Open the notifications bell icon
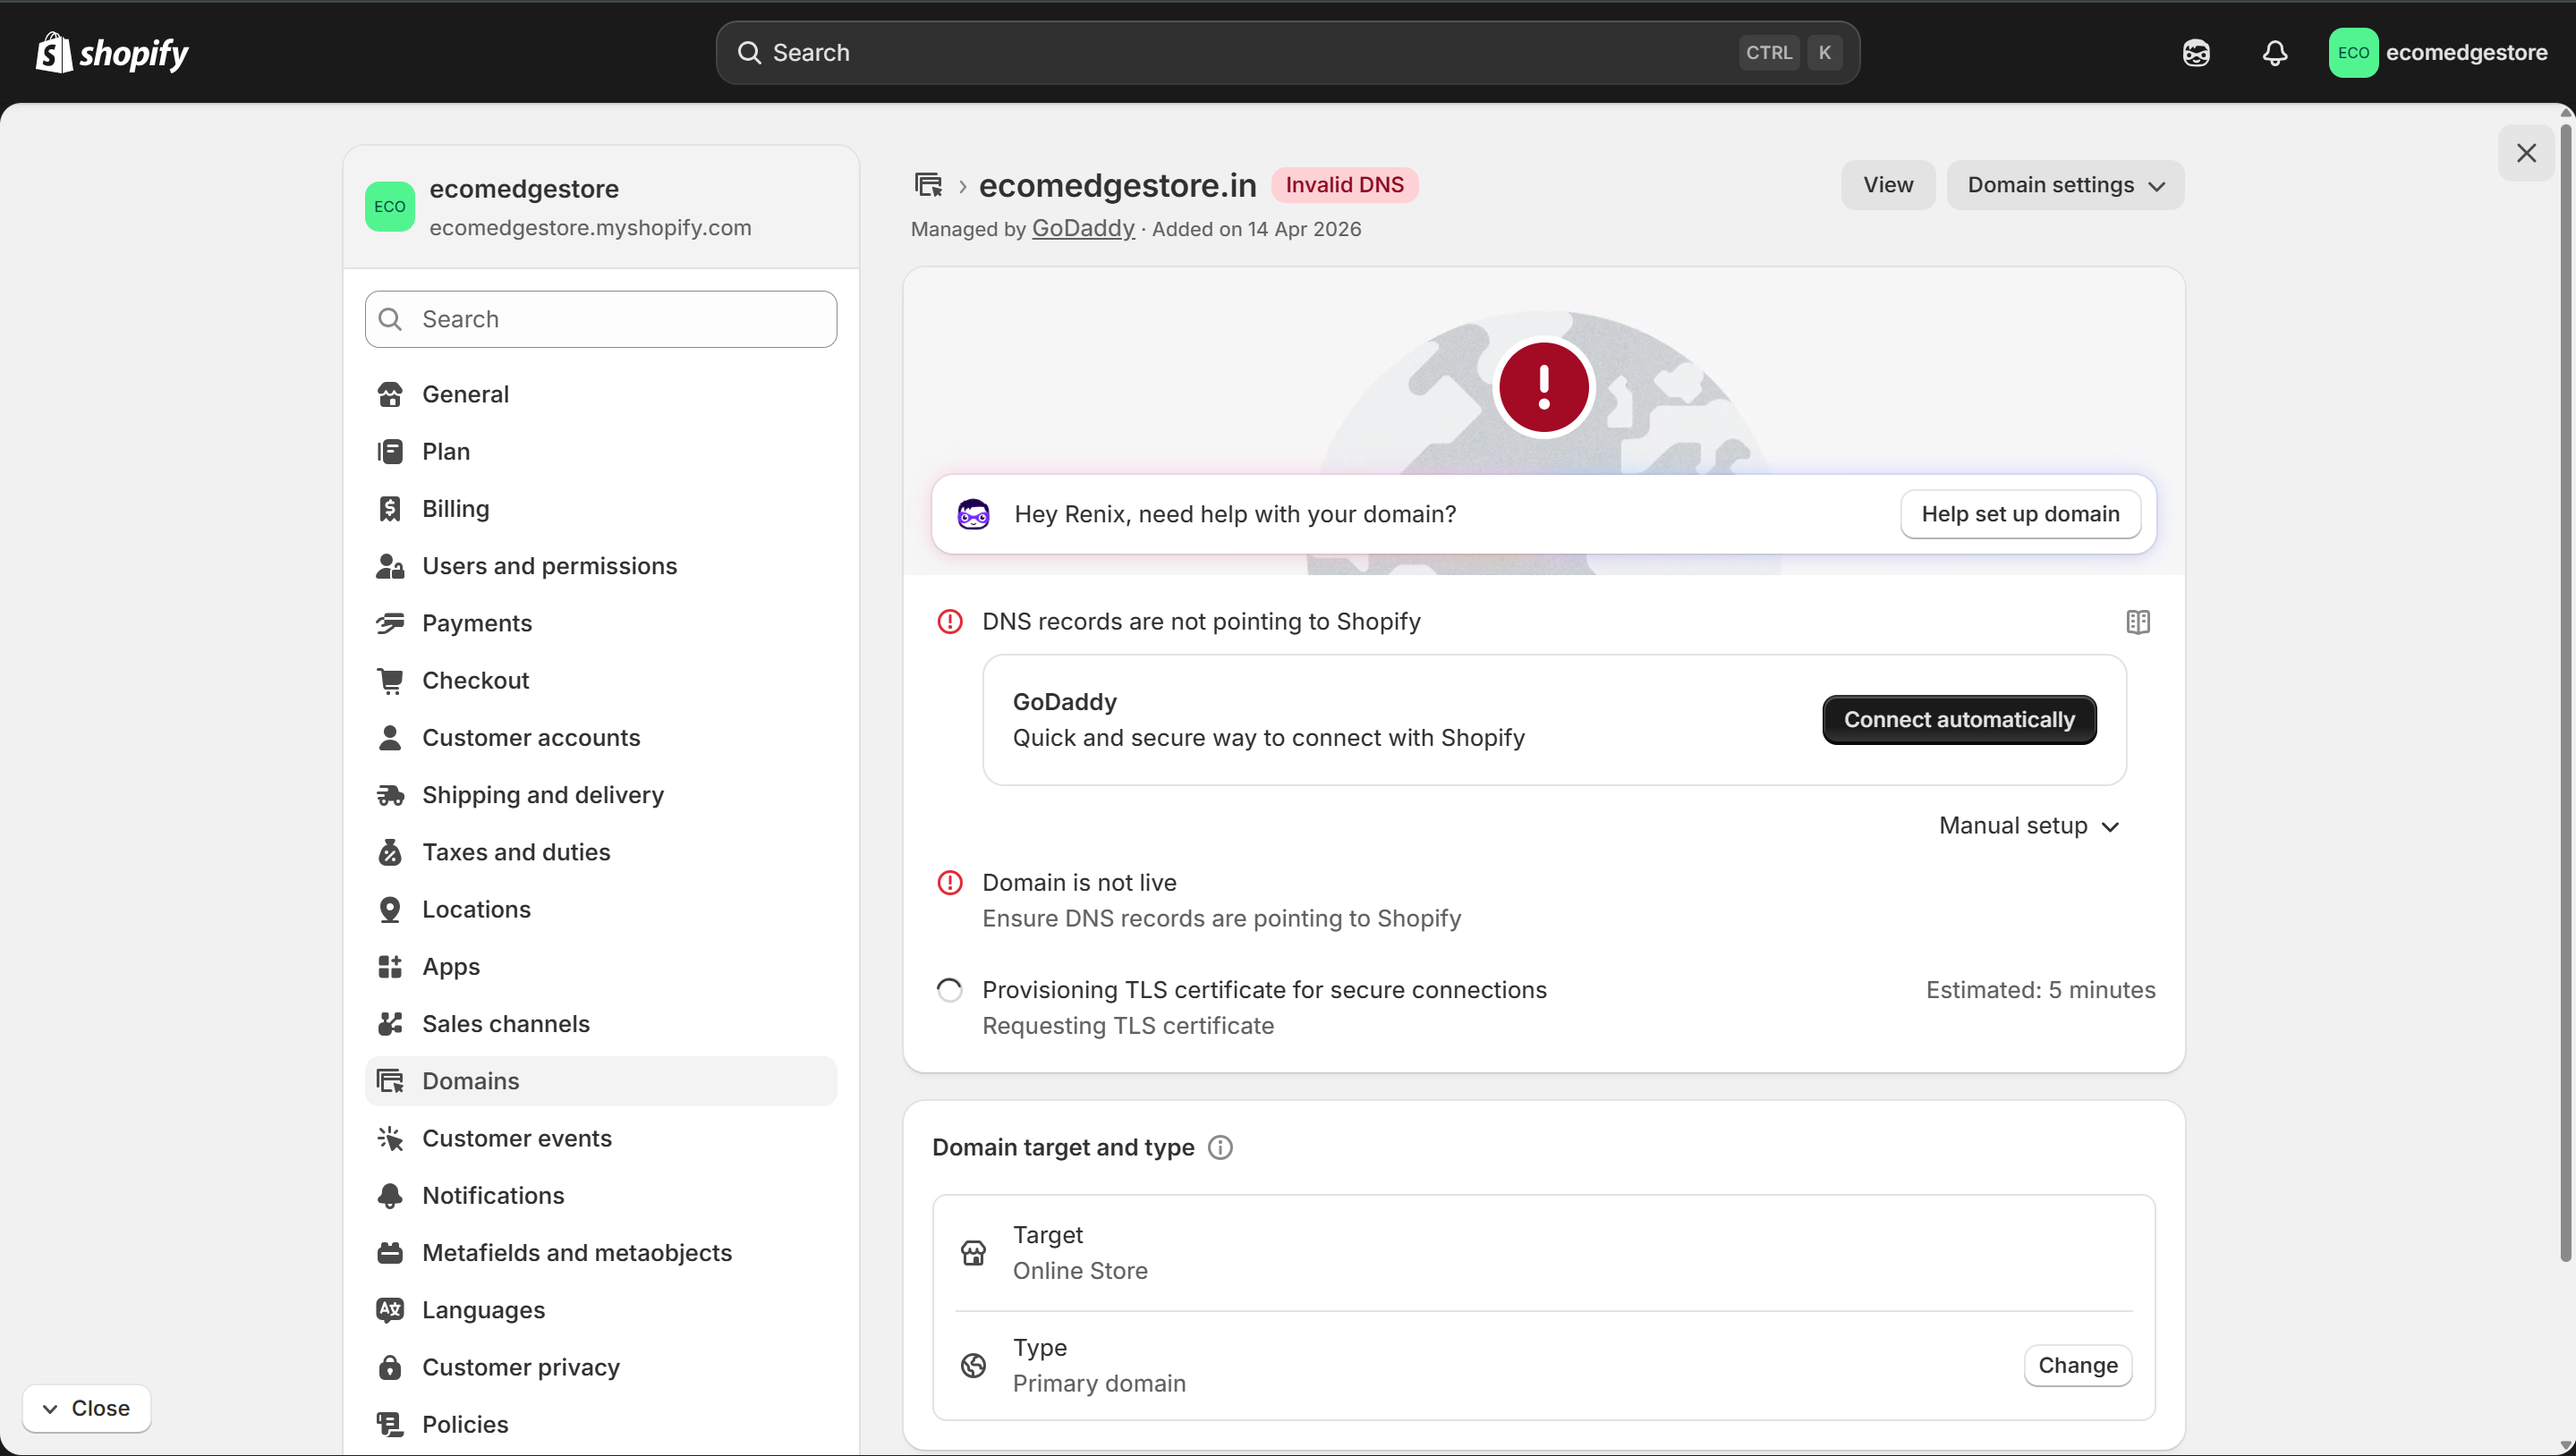 click(x=2274, y=53)
